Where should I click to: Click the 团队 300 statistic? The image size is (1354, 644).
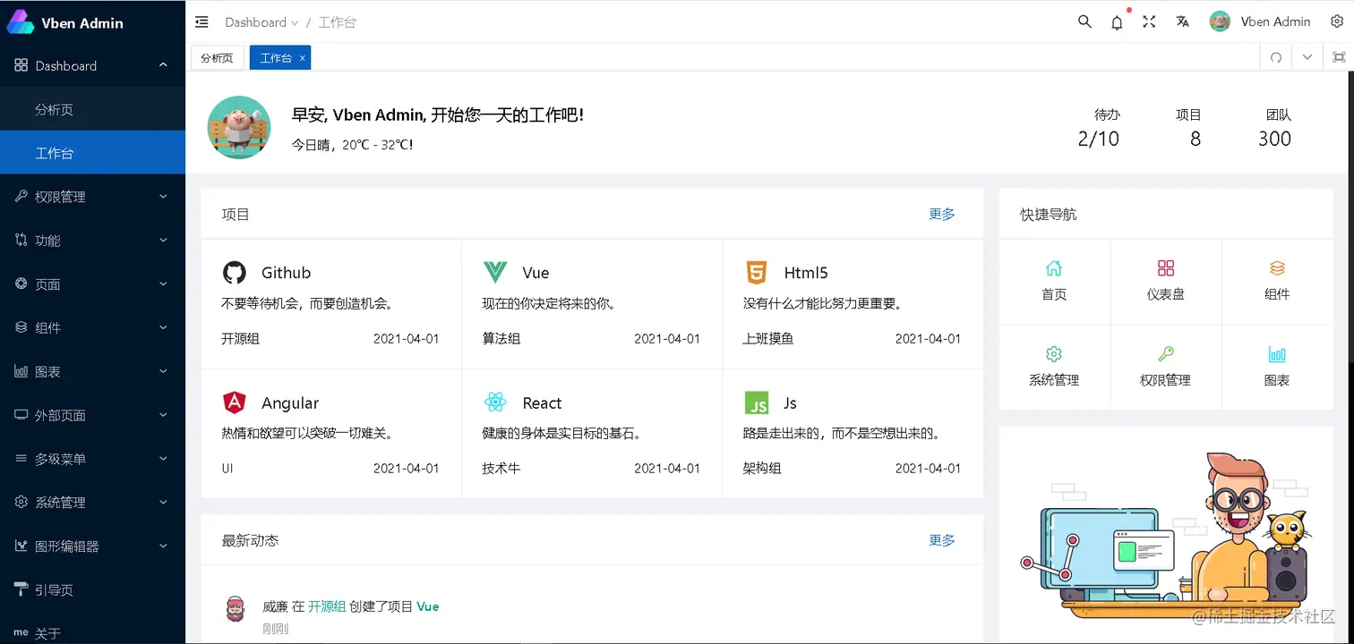(x=1275, y=129)
